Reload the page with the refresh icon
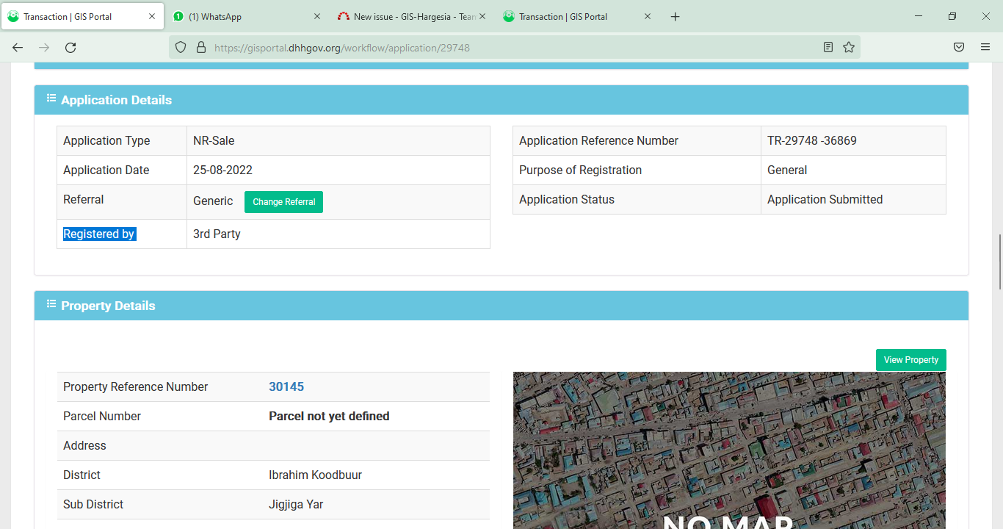This screenshot has height=529, width=1003. [x=70, y=47]
